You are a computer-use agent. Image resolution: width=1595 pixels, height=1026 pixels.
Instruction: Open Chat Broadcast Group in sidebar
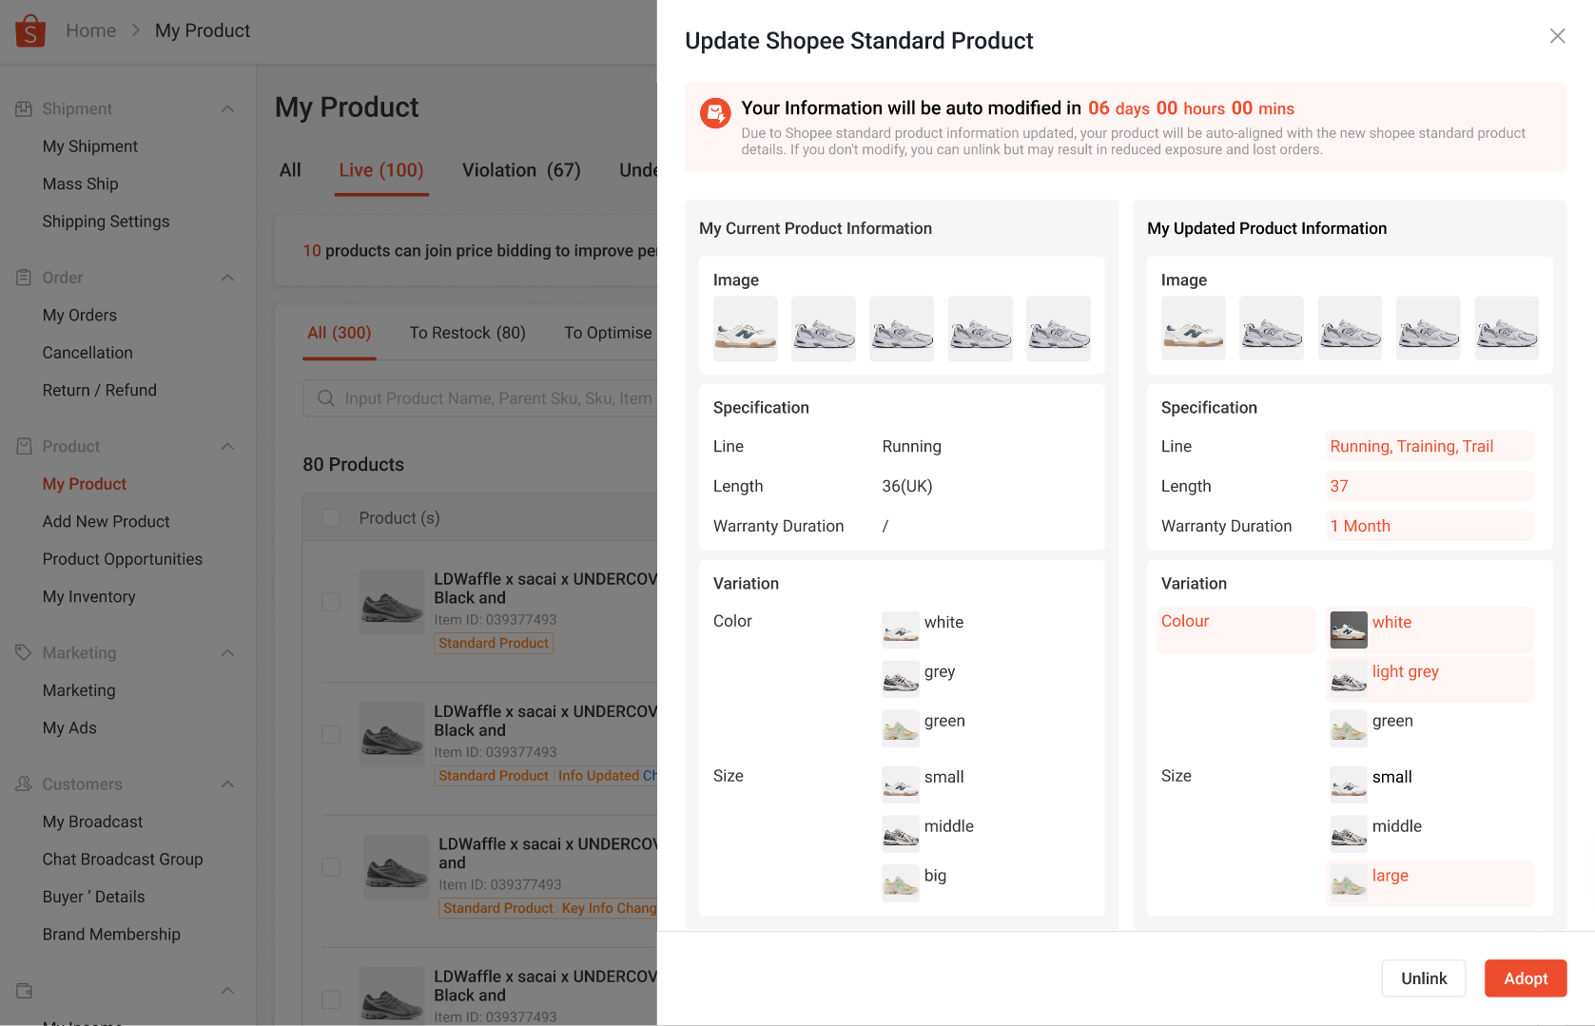pos(123,859)
